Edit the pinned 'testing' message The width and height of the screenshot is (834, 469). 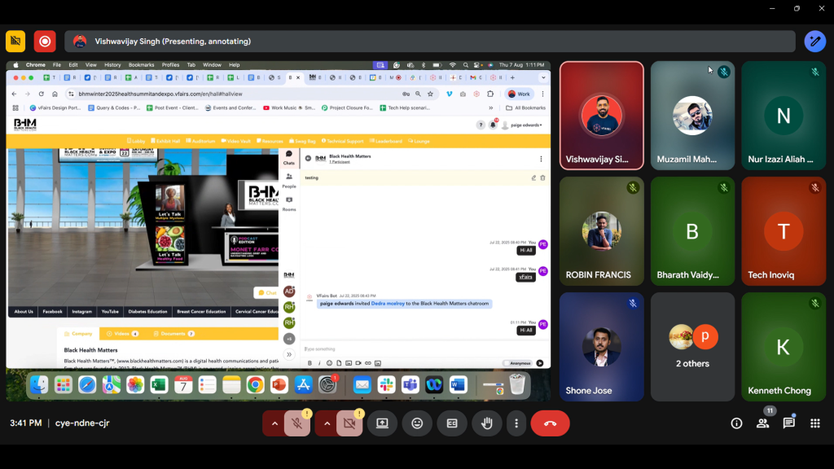pos(533,178)
